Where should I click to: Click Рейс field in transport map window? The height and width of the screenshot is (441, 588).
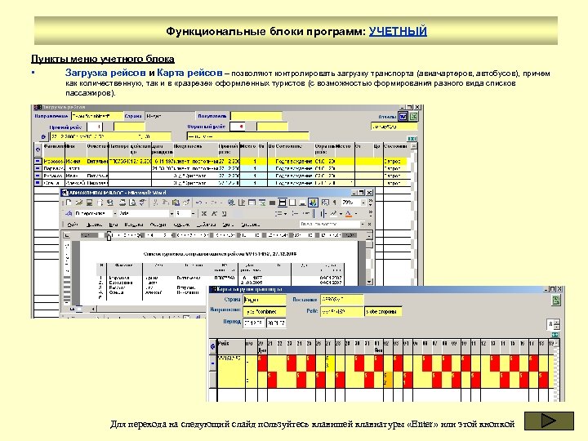[341, 311]
